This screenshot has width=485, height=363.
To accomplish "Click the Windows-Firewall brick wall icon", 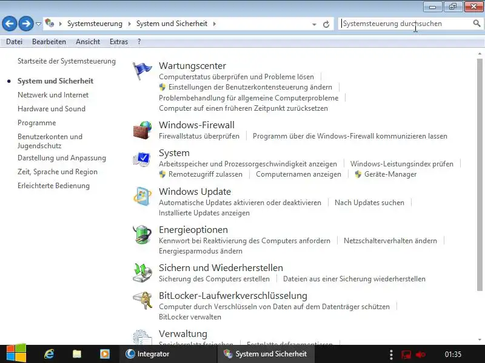I will tap(142, 130).
